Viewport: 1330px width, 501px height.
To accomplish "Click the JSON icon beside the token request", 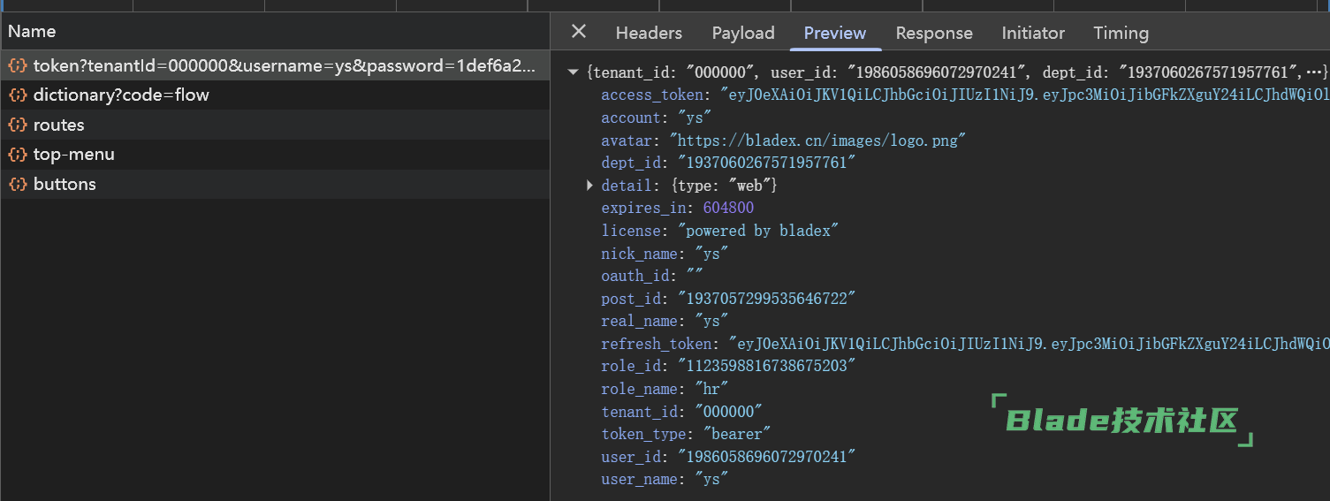I will 17,65.
